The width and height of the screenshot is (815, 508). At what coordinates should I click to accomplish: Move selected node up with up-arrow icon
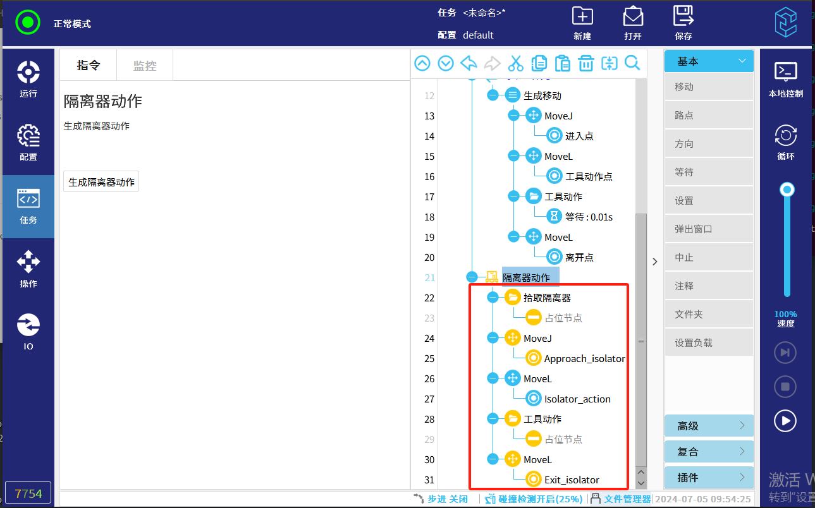422,63
